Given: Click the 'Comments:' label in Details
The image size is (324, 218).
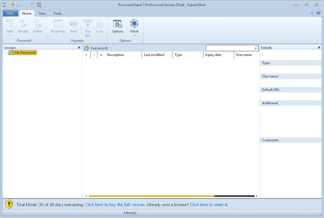Looking at the screenshot, I should pyautogui.click(x=271, y=140).
